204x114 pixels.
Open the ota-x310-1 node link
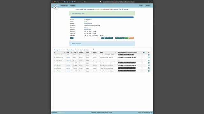click(69, 60)
